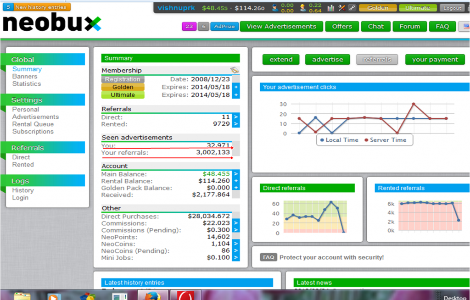Click the Ultimate button in top bar
Image resolution: width=470 pixels, height=300 pixels.
418,8
